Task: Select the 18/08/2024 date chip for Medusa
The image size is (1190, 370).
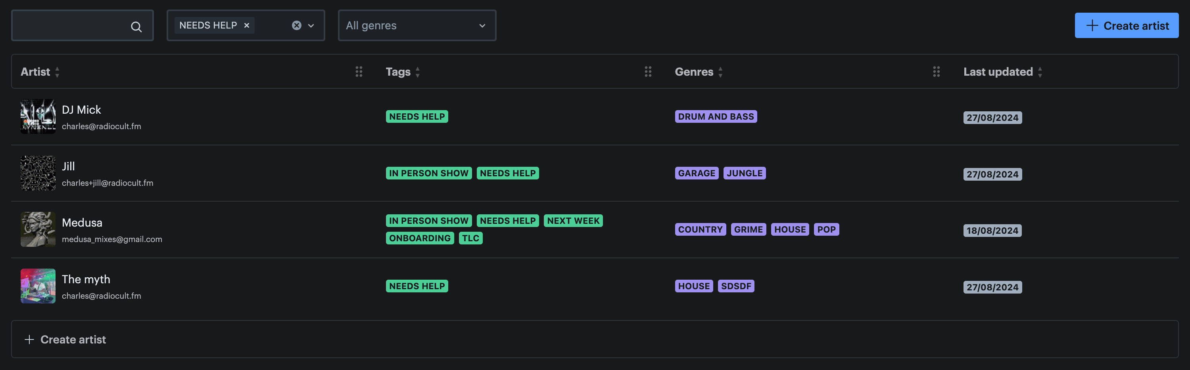Action: tap(992, 230)
